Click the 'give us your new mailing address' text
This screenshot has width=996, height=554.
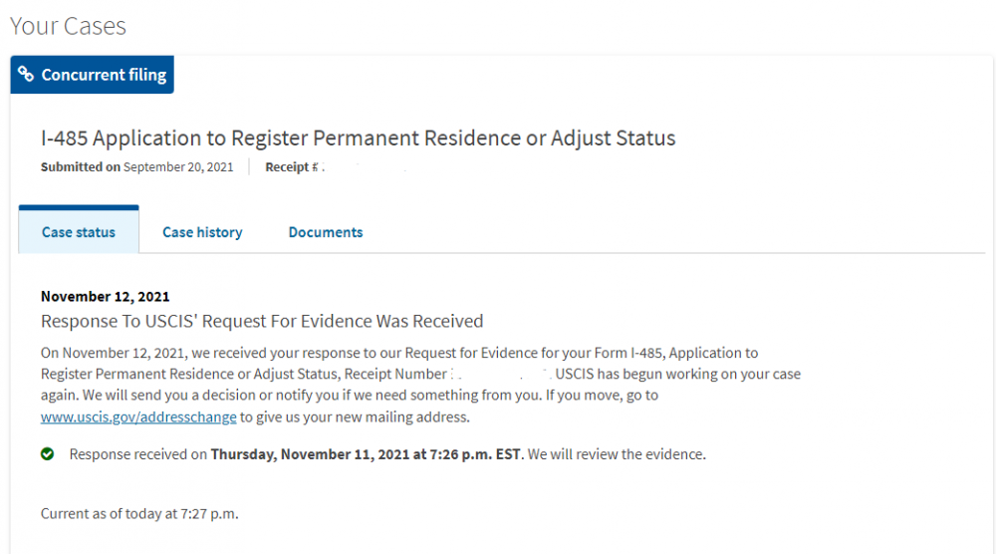363,416
